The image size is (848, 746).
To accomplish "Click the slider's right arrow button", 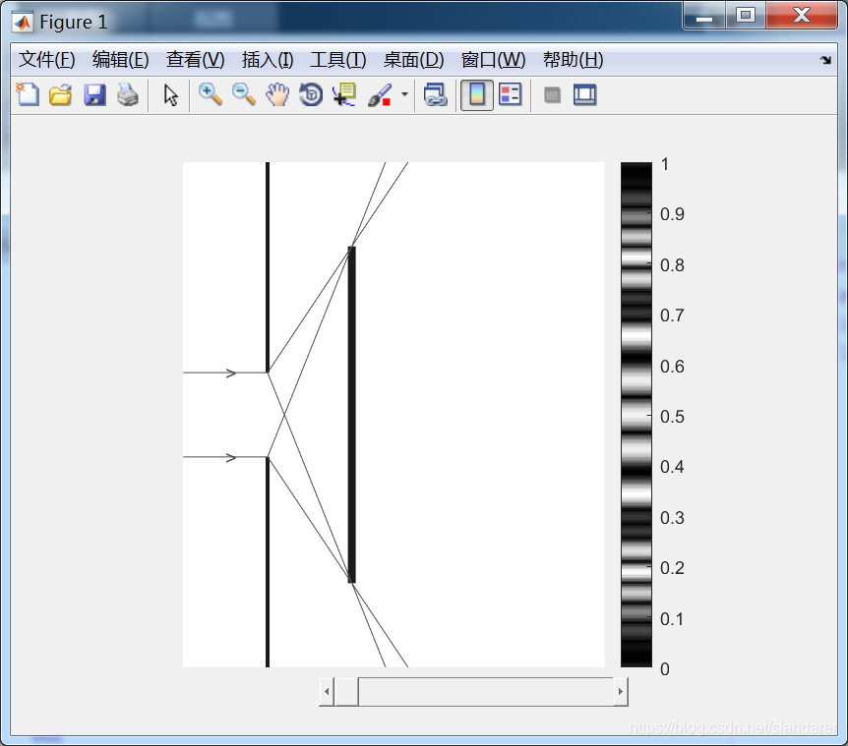I will [621, 691].
